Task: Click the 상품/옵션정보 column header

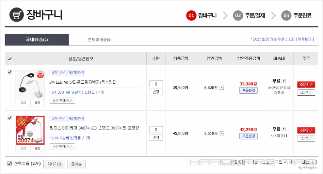Action: [81, 59]
